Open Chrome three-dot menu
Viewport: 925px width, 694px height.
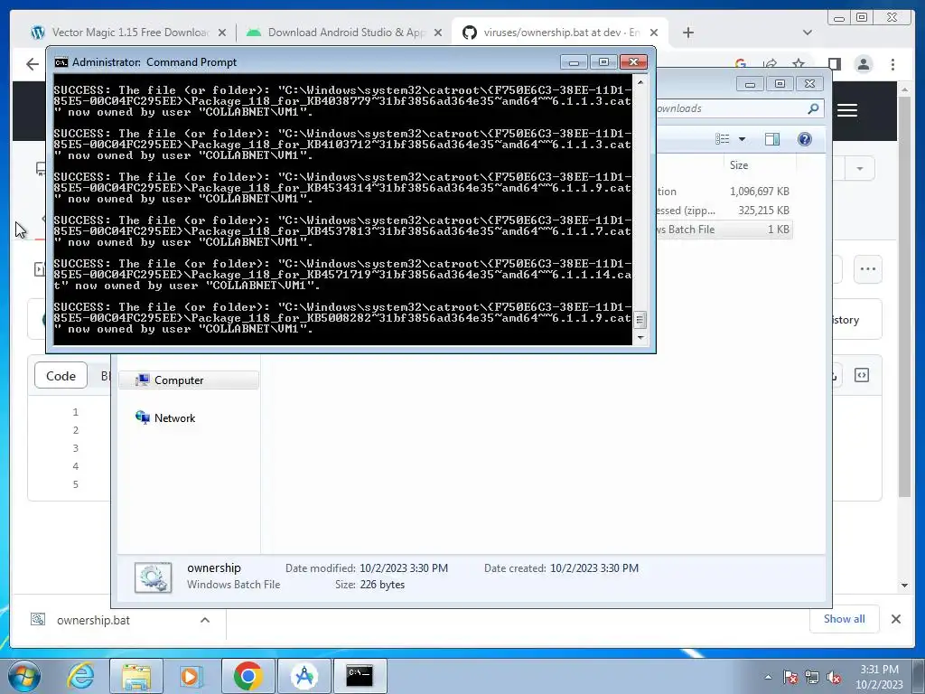pyautogui.click(x=892, y=64)
